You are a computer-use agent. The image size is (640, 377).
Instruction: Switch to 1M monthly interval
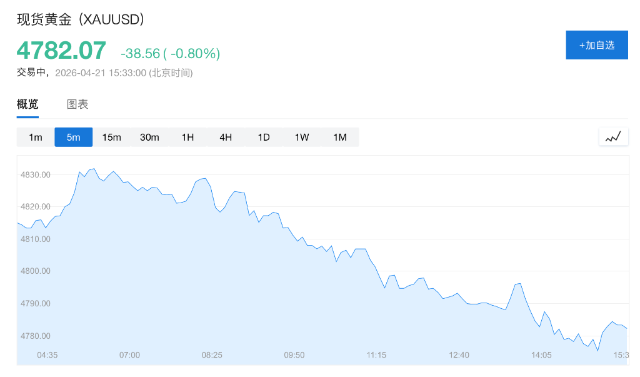[340, 137]
